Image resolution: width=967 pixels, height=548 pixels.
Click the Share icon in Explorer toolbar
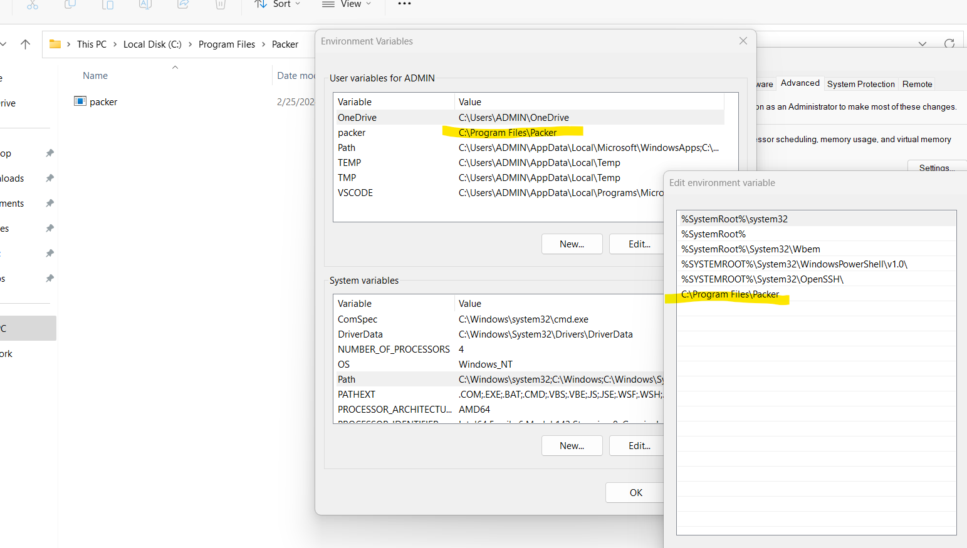[183, 4]
